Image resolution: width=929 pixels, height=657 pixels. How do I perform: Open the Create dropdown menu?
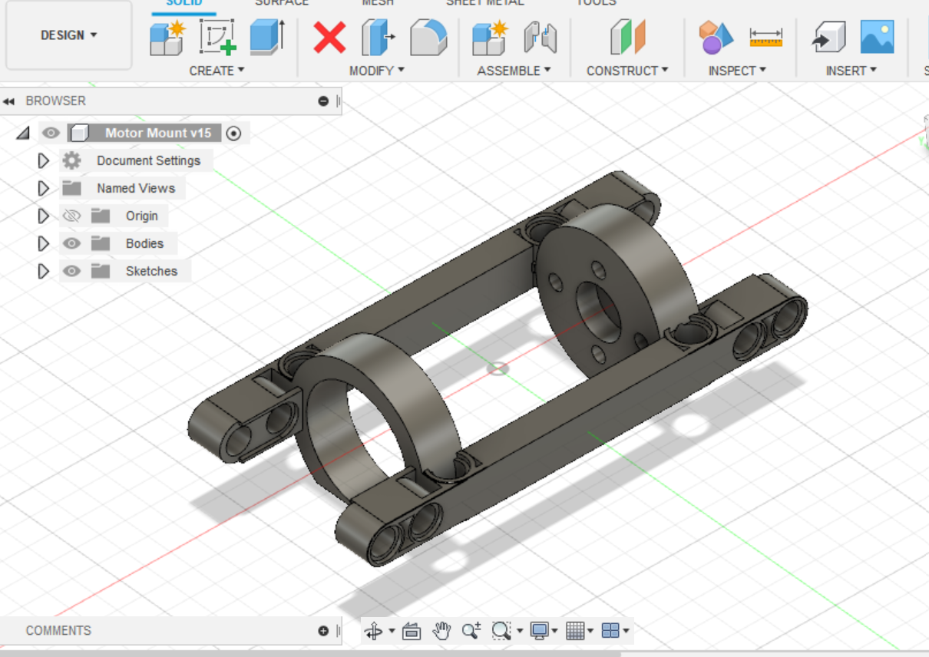tap(217, 71)
